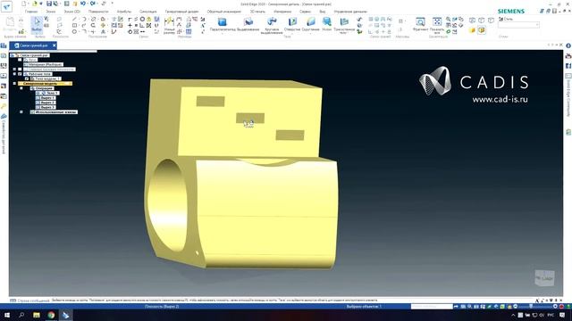Switch to the Главная ribbon tab
Screen dimensions: 572x321
(31, 12)
